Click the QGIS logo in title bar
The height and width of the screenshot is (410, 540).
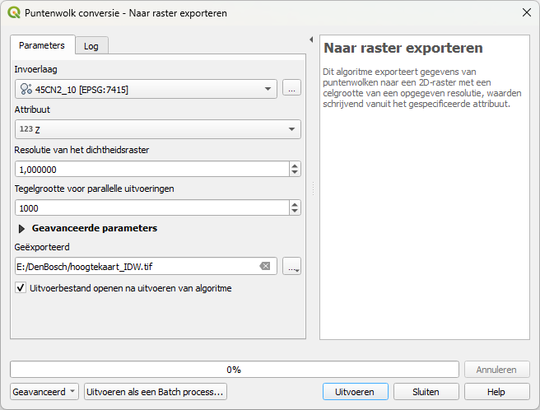pos(13,13)
